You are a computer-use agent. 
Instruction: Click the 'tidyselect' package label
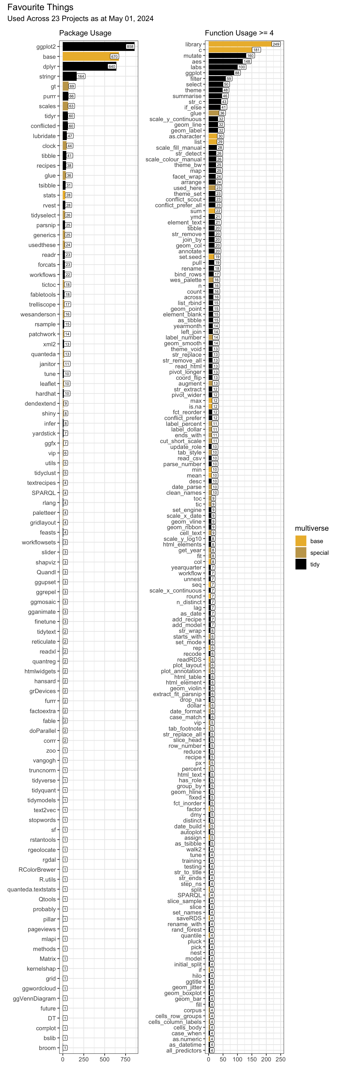(x=44, y=215)
